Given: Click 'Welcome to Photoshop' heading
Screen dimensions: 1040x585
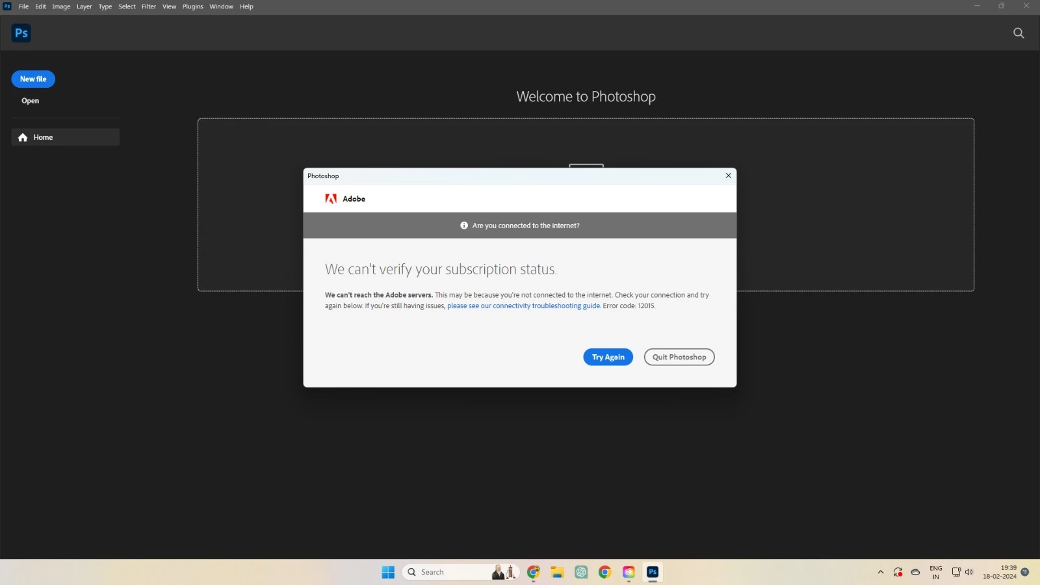Looking at the screenshot, I should click(x=586, y=96).
